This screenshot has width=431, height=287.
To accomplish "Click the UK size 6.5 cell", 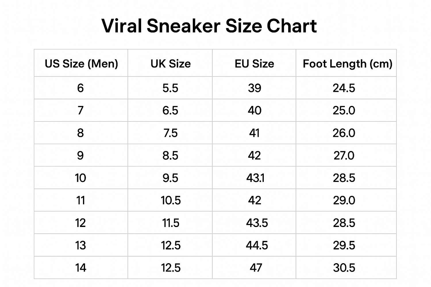I will [x=170, y=110].
